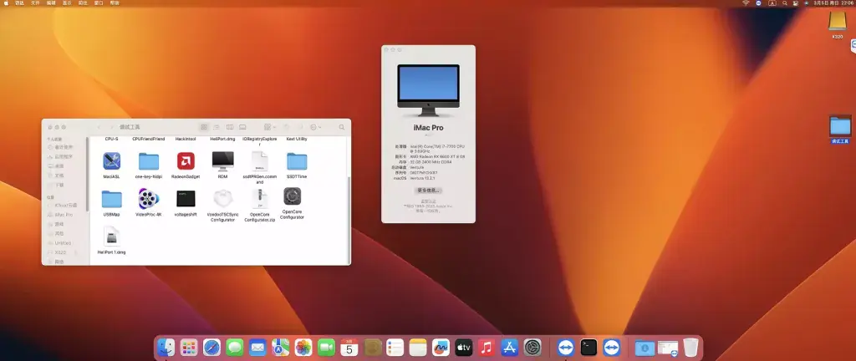This screenshot has height=361, width=856.
Task: Open FaceTime from the Dock
Action: [x=327, y=348]
